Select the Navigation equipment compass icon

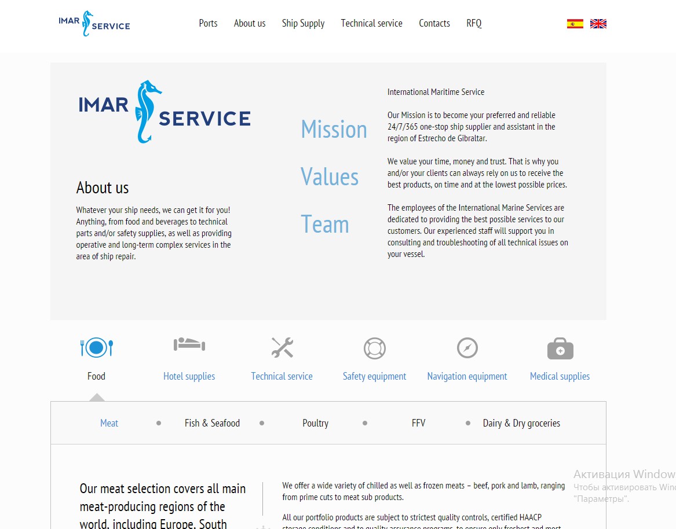[x=467, y=348]
